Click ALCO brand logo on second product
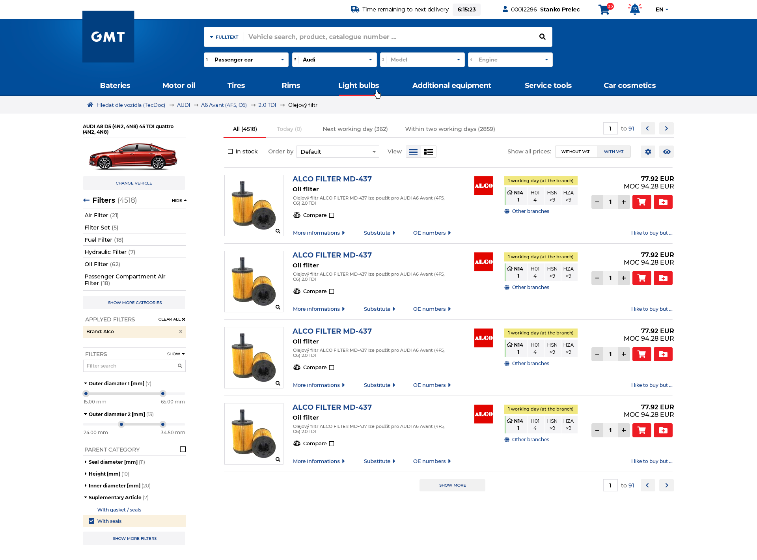The height and width of the screenshot is (560, 757). pyautogui.click(x=483, y=262)
